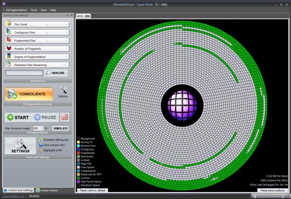Click the View volume info link

tap(54, 145)
